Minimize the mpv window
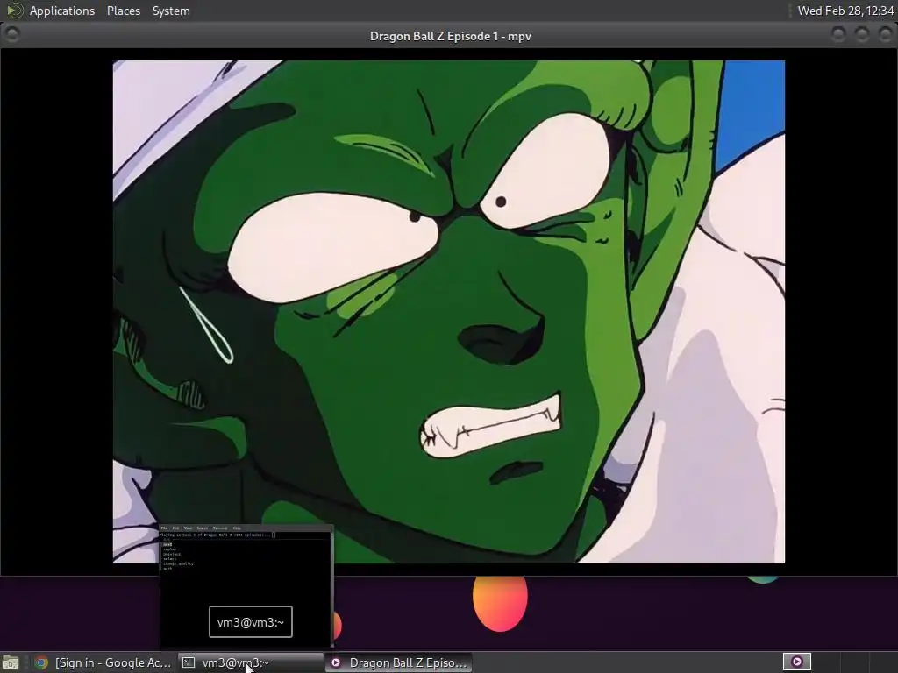The image size is (898, 673). [x=838, y=35]
